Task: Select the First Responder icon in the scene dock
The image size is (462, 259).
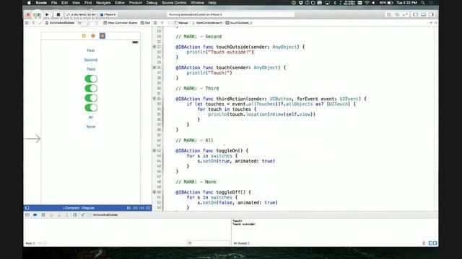Action: tap(93, 35)
